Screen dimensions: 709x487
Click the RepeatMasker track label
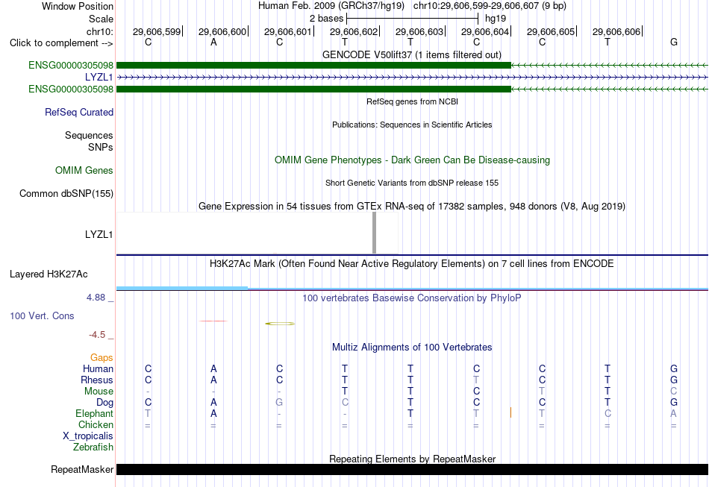click(x=82, y=470)
